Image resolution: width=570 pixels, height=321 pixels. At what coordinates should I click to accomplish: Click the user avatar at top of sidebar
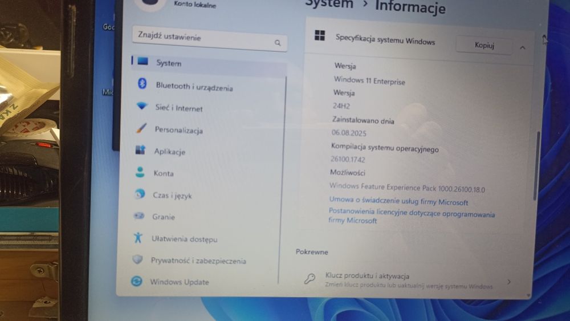point(150,5)
